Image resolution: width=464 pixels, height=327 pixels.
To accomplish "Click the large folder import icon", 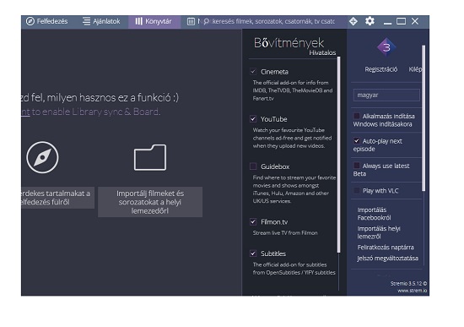I will coord(150,157).
